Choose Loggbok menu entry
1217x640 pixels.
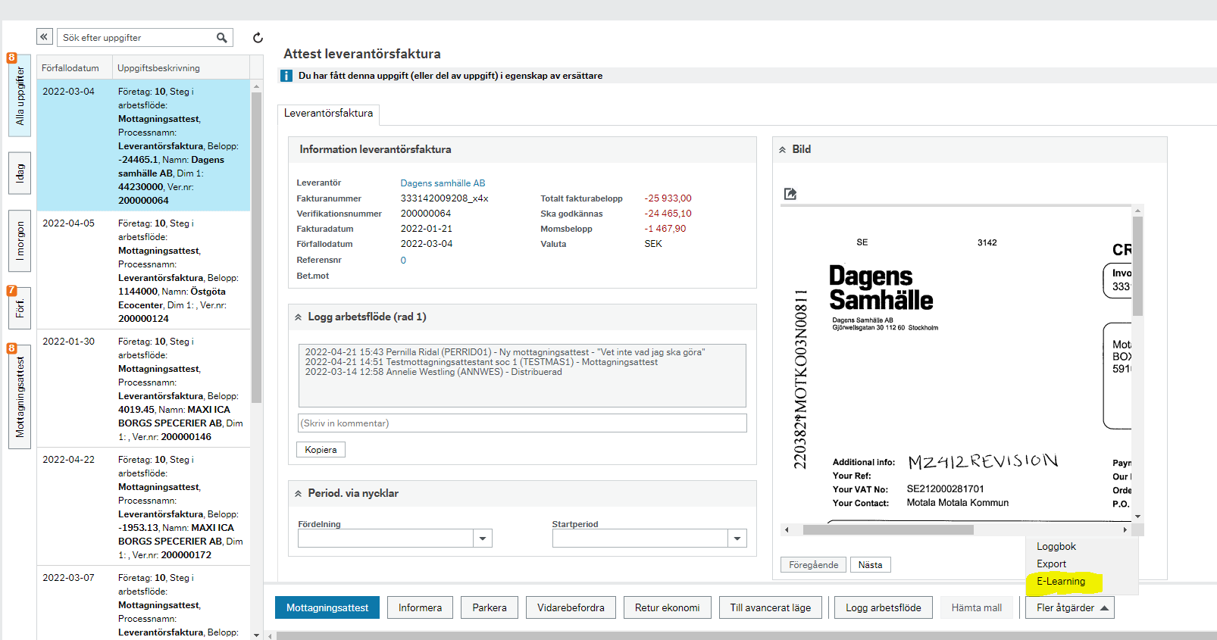tap(1056, 547)
